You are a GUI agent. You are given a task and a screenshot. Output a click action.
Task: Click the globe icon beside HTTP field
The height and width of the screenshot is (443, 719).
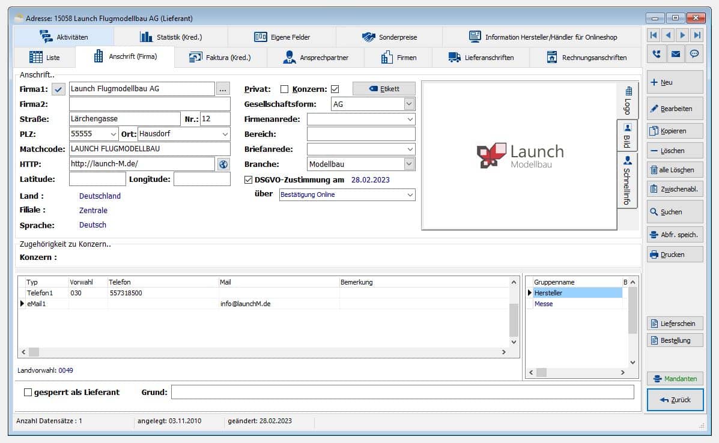pyautogui.click(x=223, y=164)
